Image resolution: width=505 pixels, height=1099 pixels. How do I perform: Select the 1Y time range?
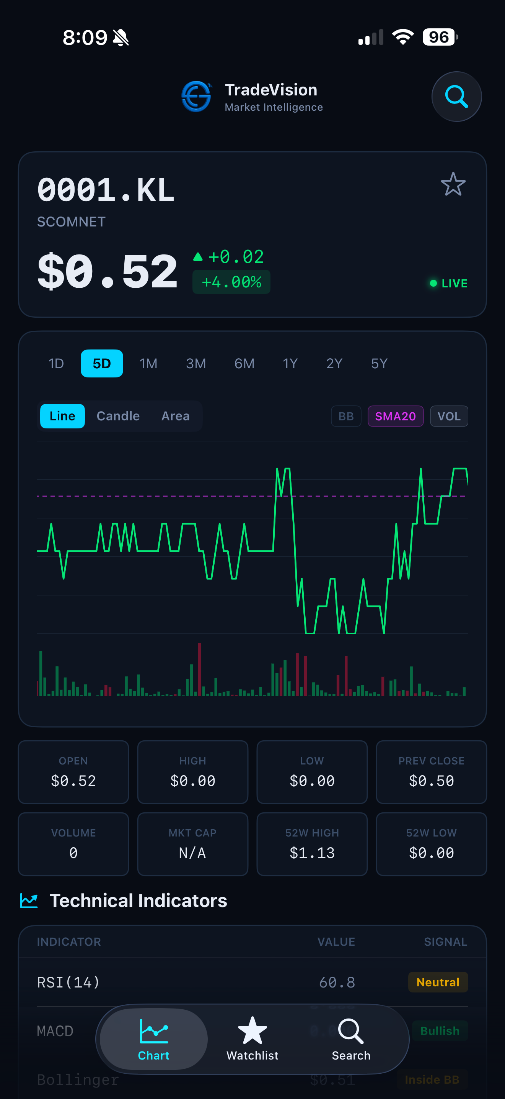(x=290, y=364)
